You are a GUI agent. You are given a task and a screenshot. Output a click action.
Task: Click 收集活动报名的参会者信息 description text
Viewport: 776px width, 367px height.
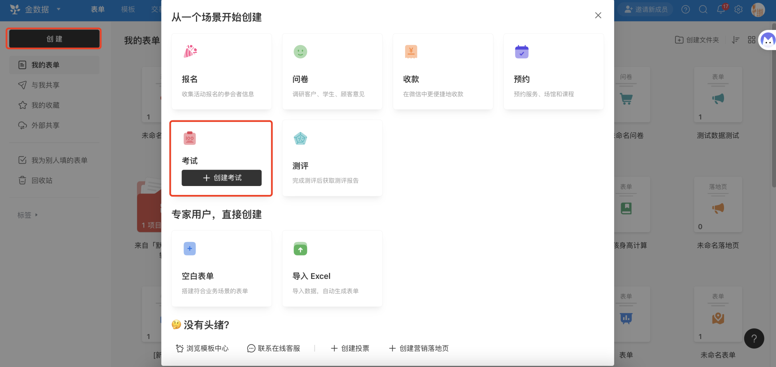[218, 94]
